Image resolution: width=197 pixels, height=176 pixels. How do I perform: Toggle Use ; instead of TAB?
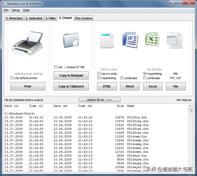55,67
